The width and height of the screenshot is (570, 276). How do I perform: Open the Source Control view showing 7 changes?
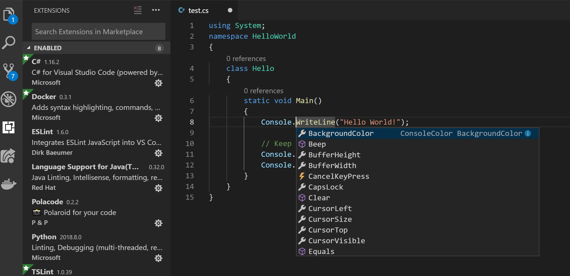point(9,71)
